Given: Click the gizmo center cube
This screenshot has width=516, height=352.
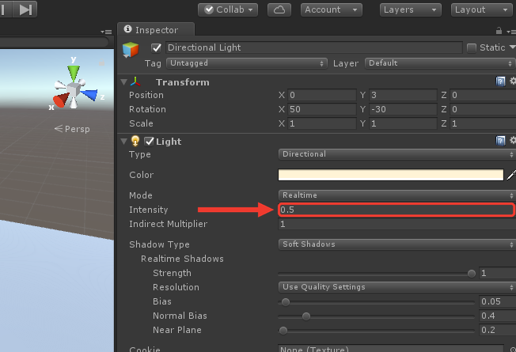Looking at the screenshot, I should click(x=73, y=89).
